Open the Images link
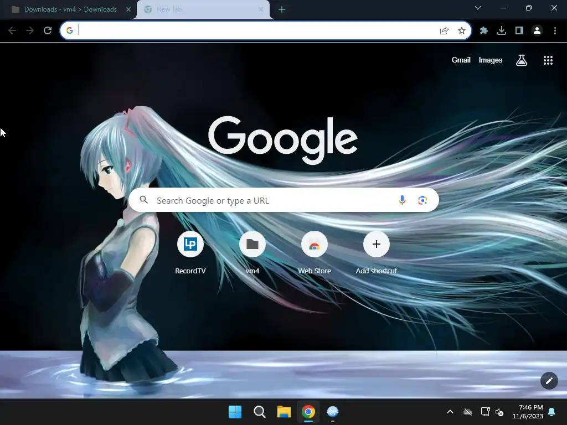567x425 pixels. [491, 60]
